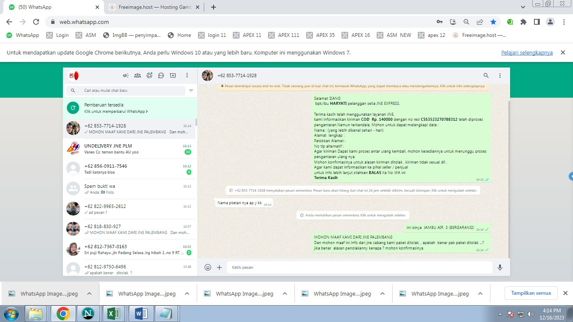
Task: Open the +62 856-0911-7546 chat
Action: coord(129,169)
